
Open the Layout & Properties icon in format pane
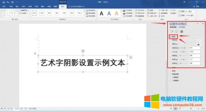point(181,31)
